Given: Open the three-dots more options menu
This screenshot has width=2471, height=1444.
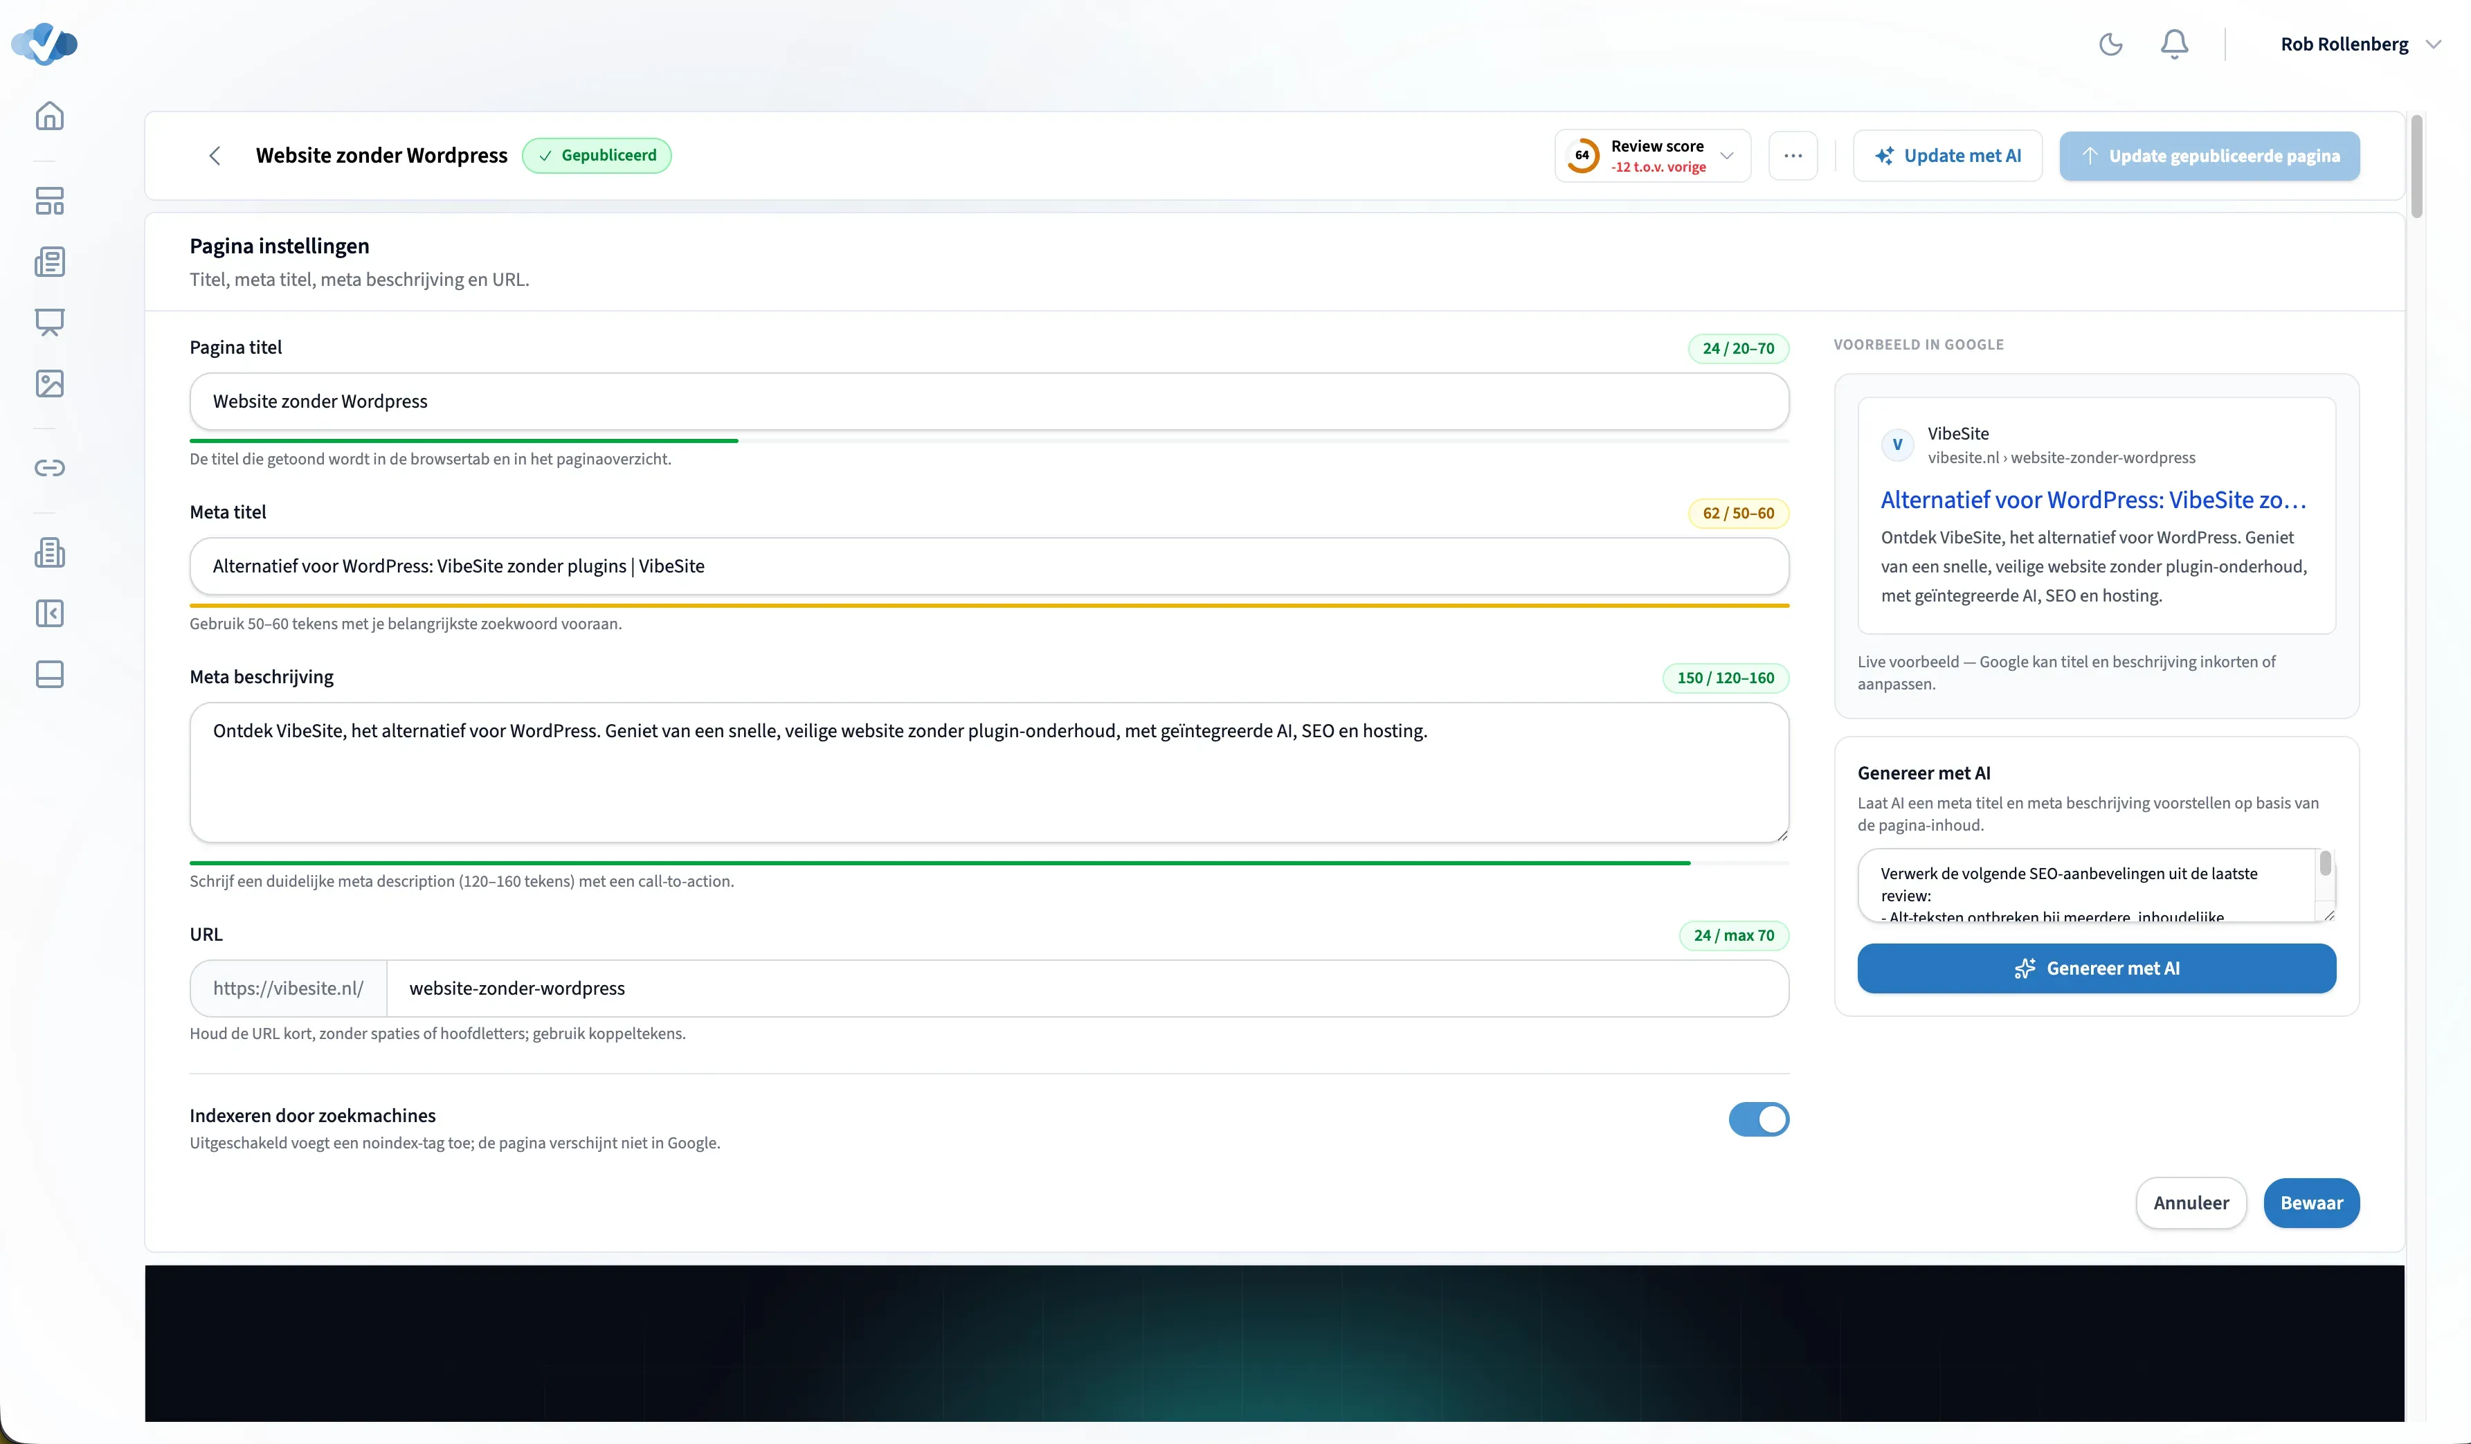Looking at the screenshot, I should point(1793,156).
